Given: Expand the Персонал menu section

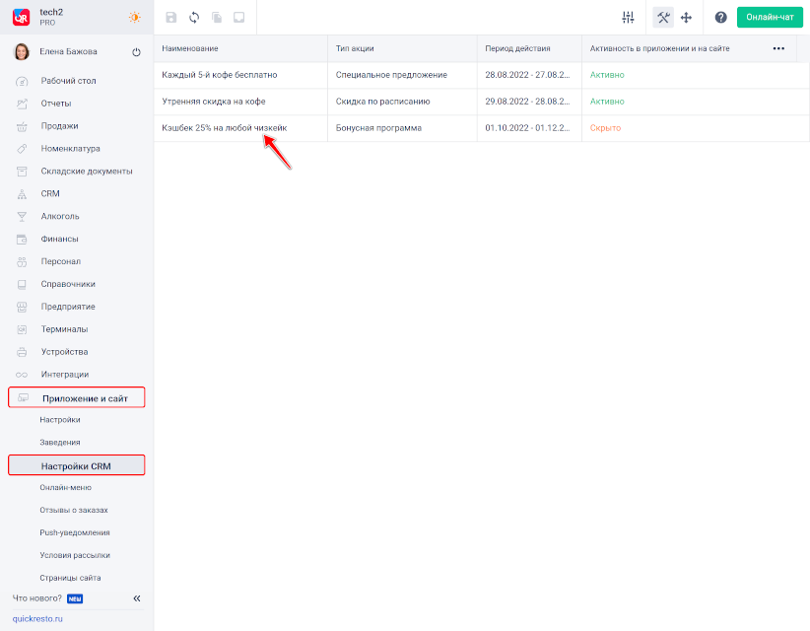Looking at the screenshot, I should click(60, 261).
